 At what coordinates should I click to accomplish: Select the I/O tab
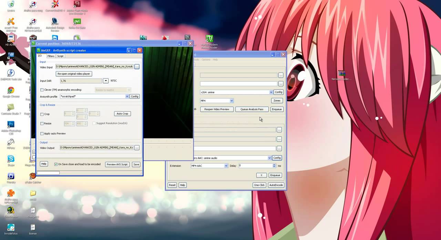40,56
